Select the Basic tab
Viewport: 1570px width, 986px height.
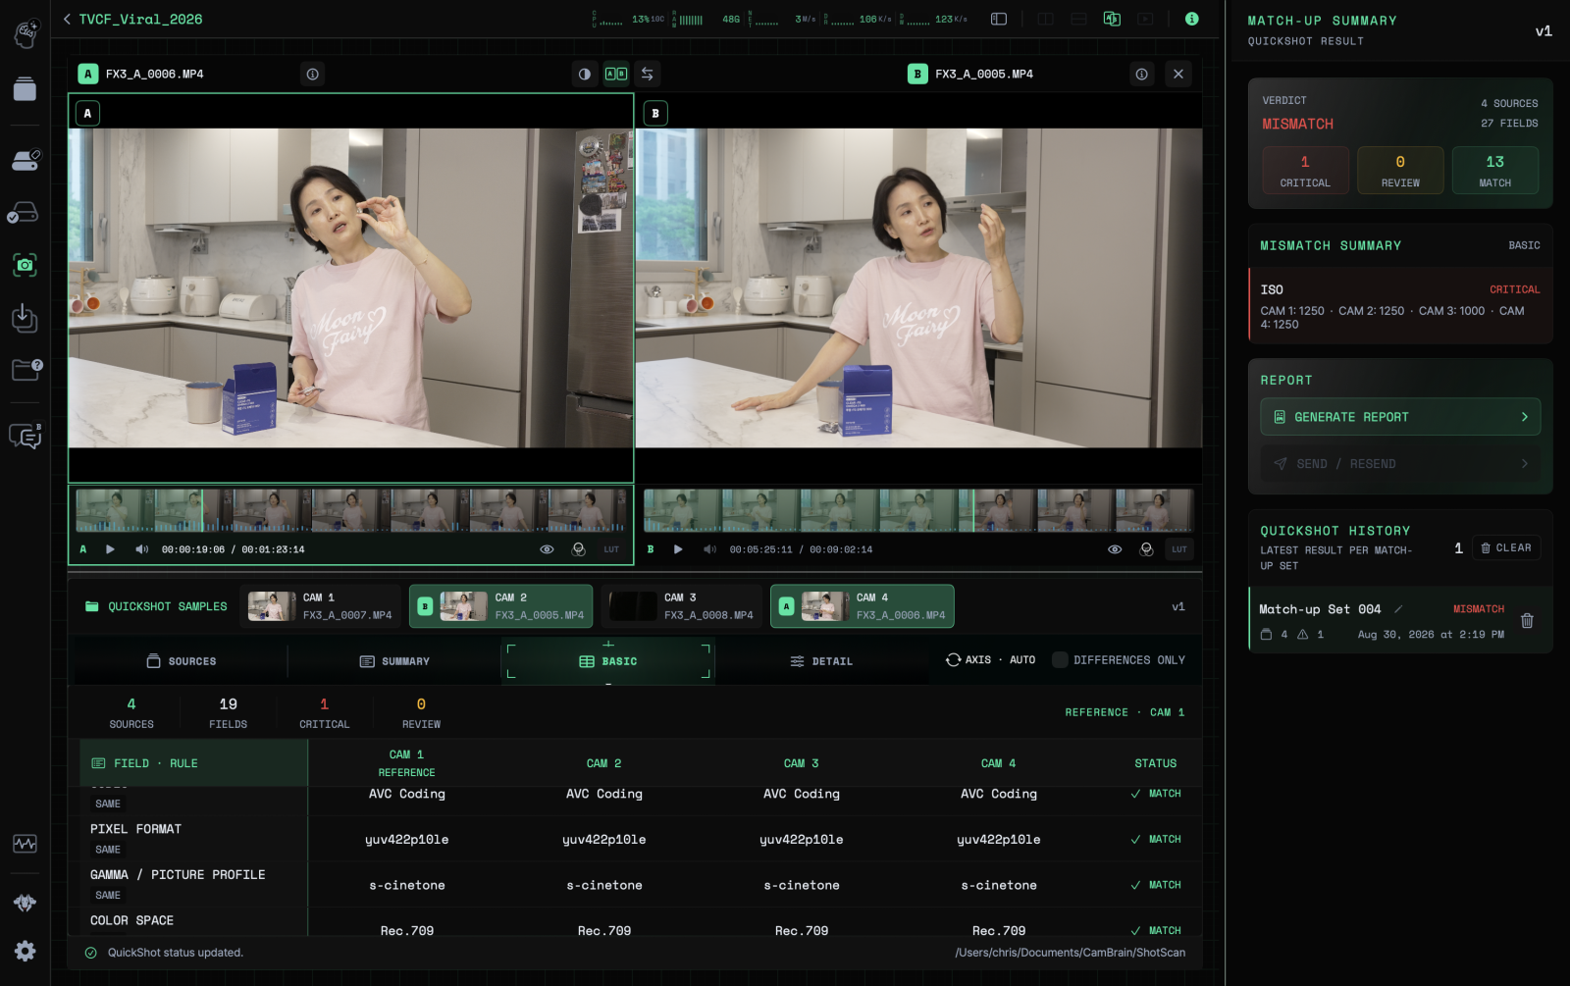click(608, 661)
